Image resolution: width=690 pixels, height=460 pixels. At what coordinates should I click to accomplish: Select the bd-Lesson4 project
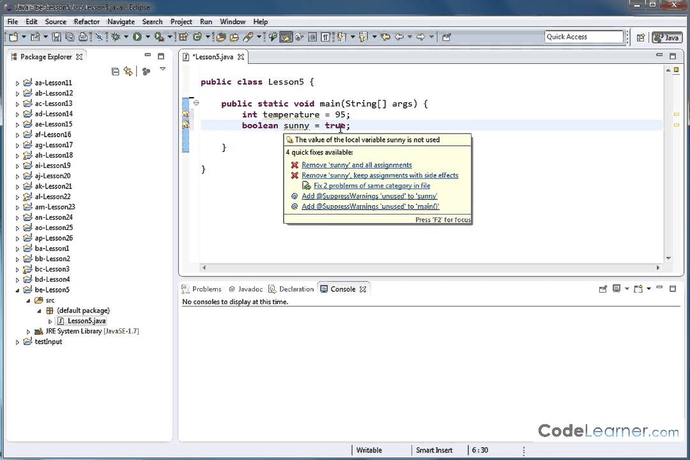[52, 280]
